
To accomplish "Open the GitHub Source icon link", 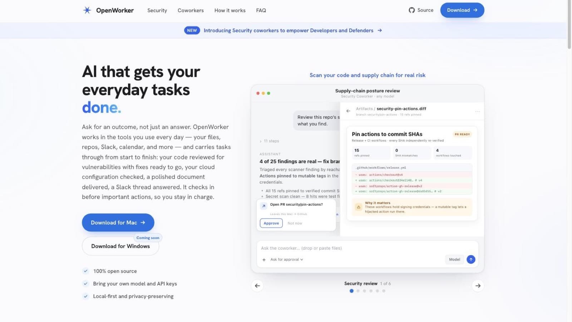I will (x=411, y=10).
